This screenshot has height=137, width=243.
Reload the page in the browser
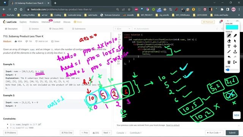pyautogui.click(x=15, y=10)
